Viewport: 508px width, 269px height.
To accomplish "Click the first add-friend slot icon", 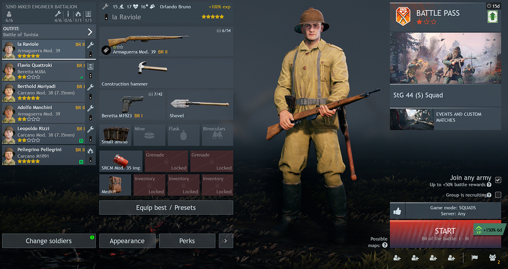I will pos(397,258).
